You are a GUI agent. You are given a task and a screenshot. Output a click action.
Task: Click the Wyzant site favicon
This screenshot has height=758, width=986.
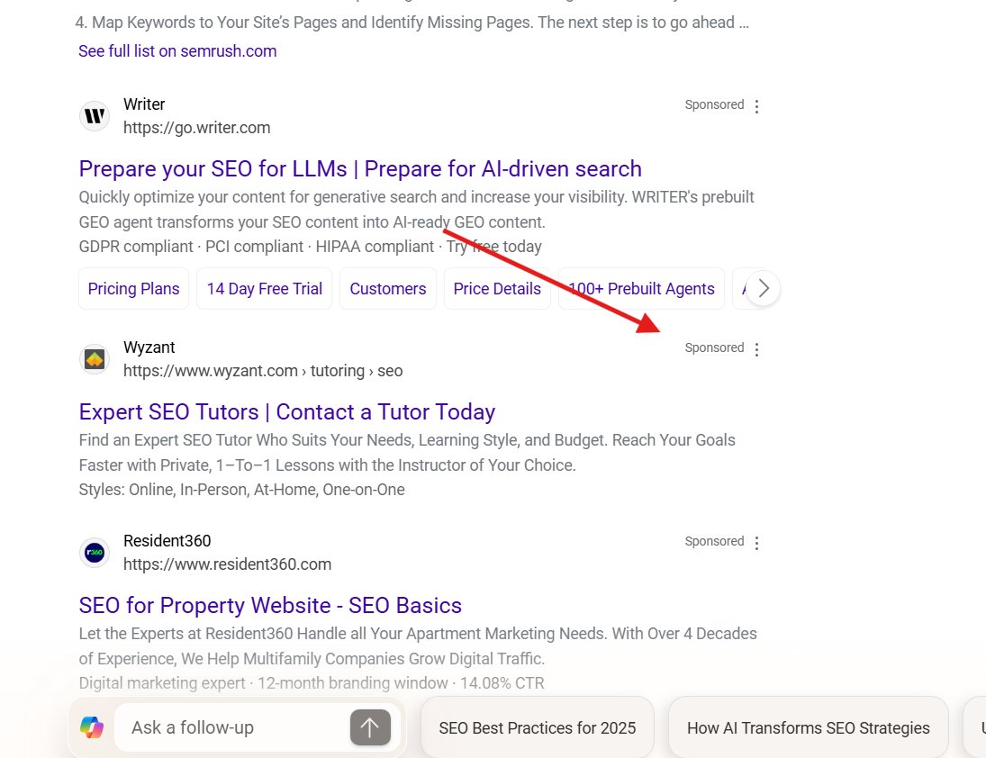[95, 358]
